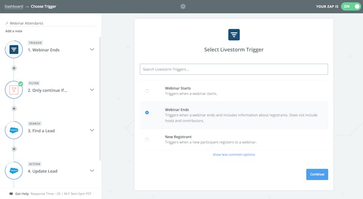Expand the 4. Update Lead step

coord(92,170)
